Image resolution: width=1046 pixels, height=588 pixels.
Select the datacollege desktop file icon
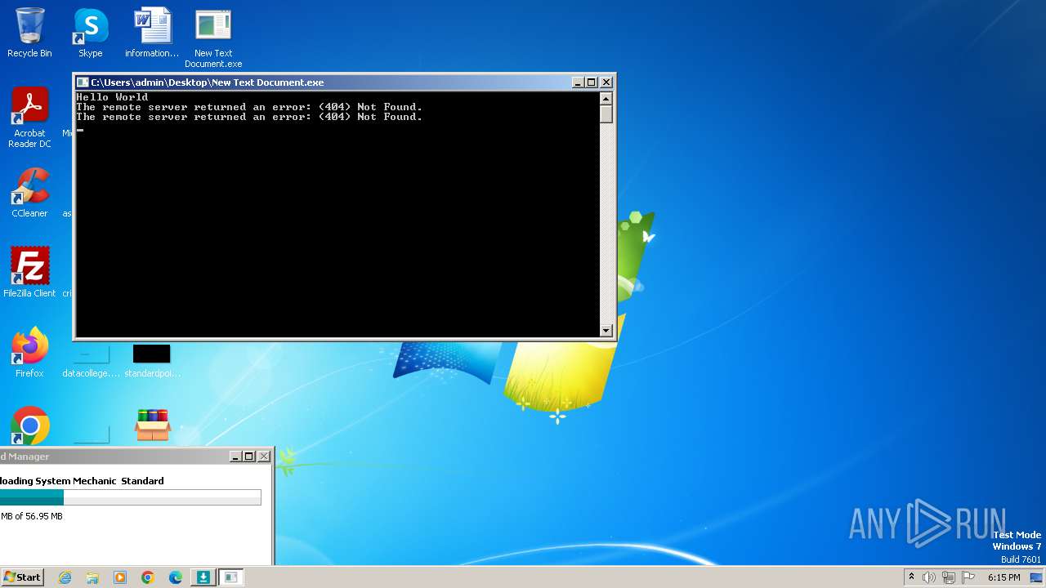click(x=91, y=362)
